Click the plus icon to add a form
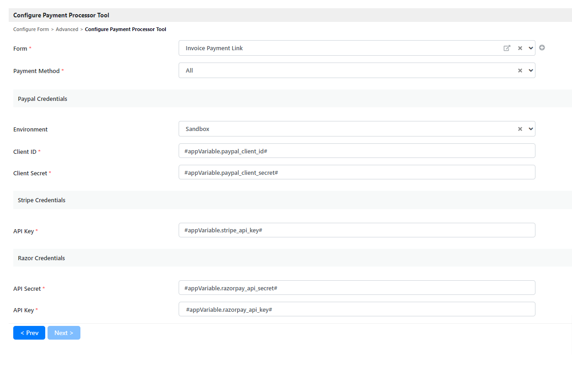The width and height of the screenshot is (572, 367). coord(542,47)
